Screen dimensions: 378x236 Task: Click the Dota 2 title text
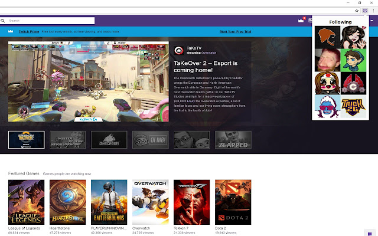pyautogui.click(x=220, y=228)
